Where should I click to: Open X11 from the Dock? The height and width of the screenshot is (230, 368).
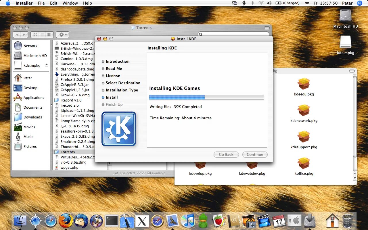142,221
